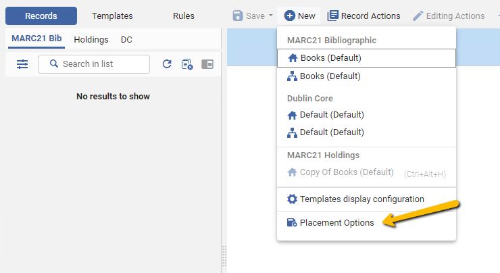
Task: Expand the Save dropdown arrow
Action: (x=271, y=16)
